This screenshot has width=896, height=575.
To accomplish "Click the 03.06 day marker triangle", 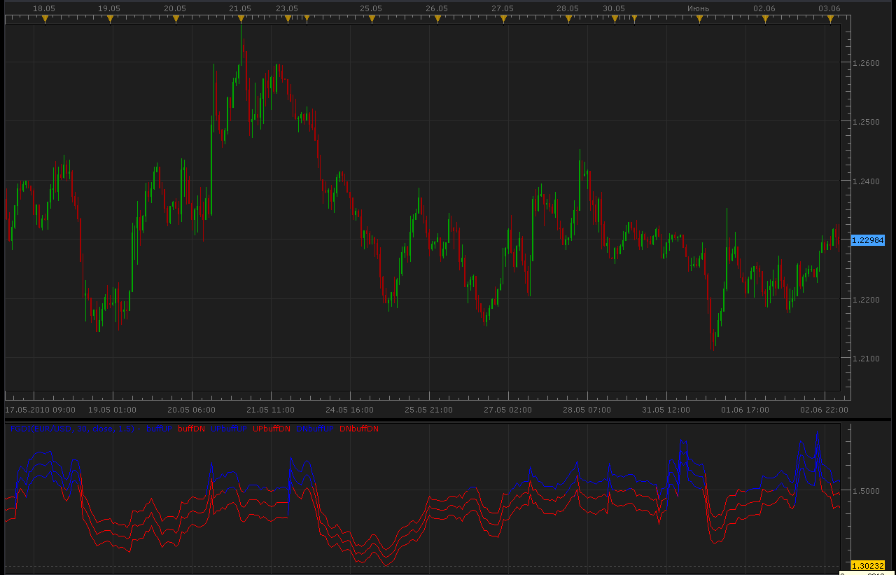I will click(830, 20).
